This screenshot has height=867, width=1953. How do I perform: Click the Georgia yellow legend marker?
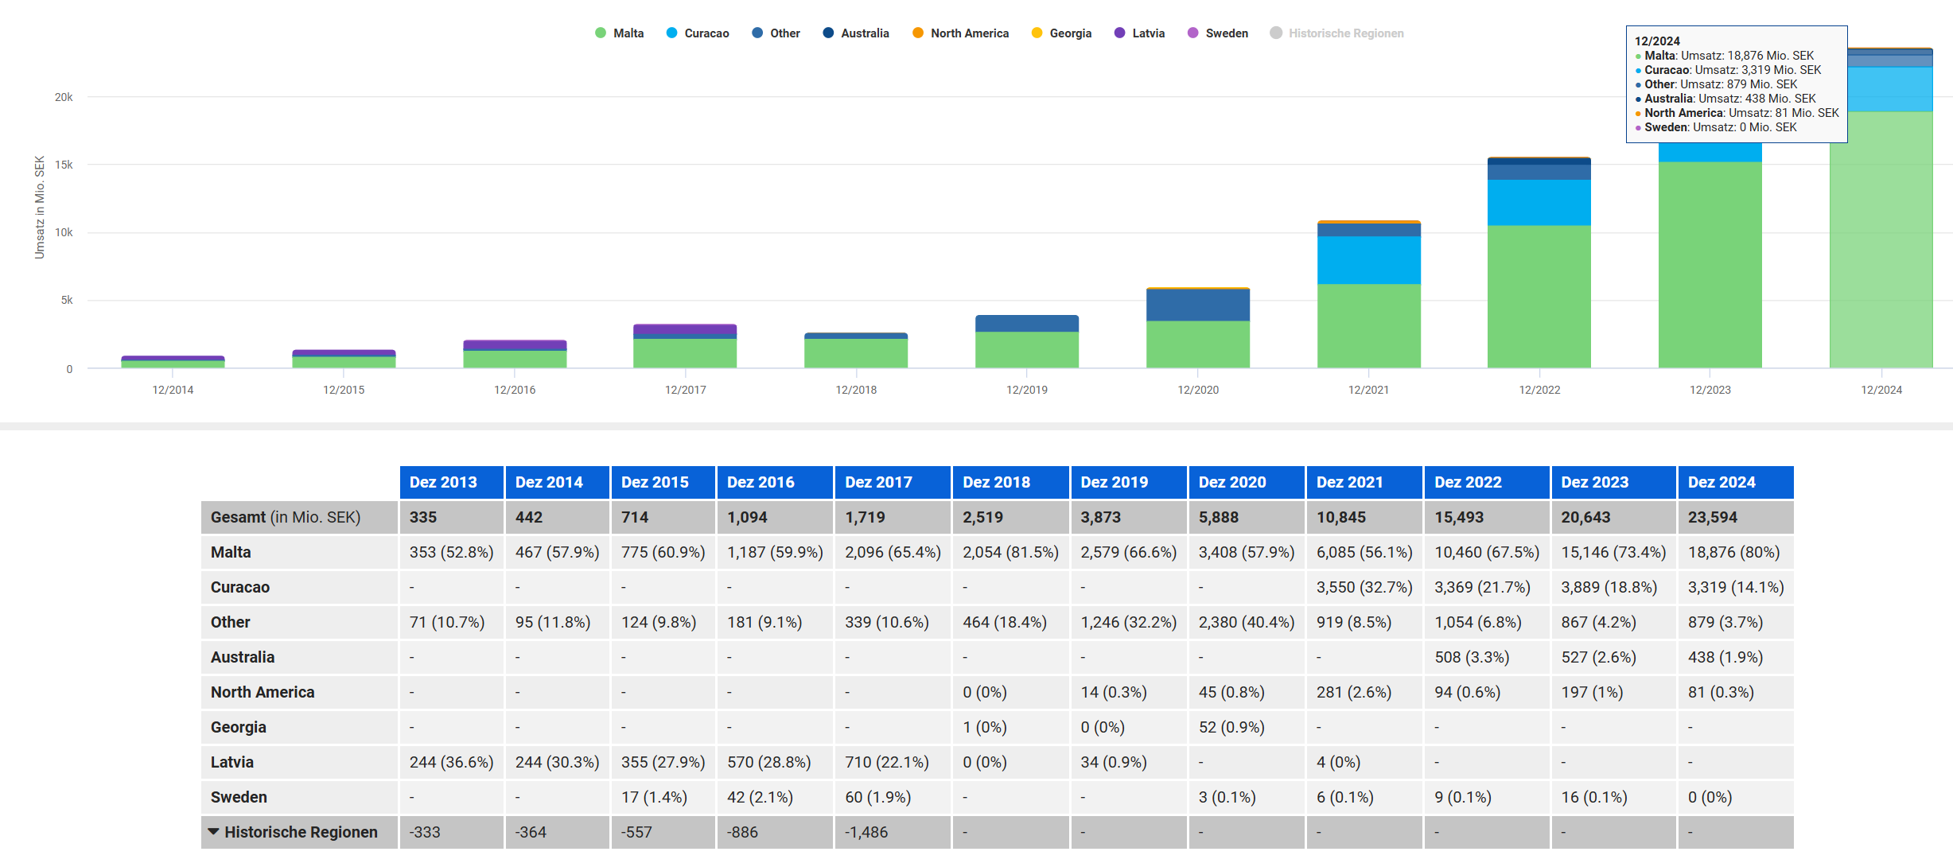pyautogui.click(x=1037, y=33)
